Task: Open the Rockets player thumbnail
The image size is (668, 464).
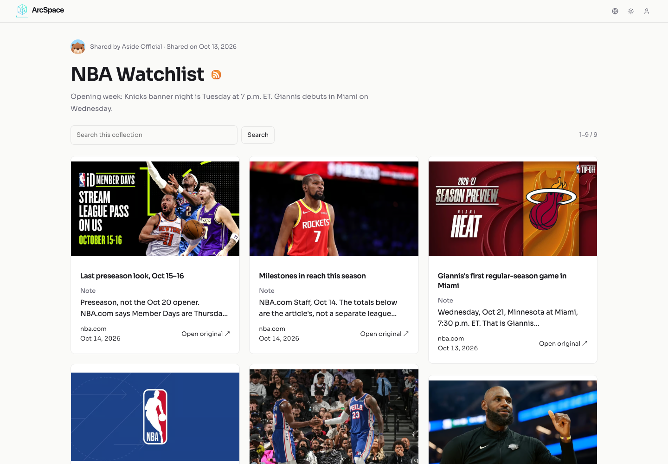Action: click(334, 209)
